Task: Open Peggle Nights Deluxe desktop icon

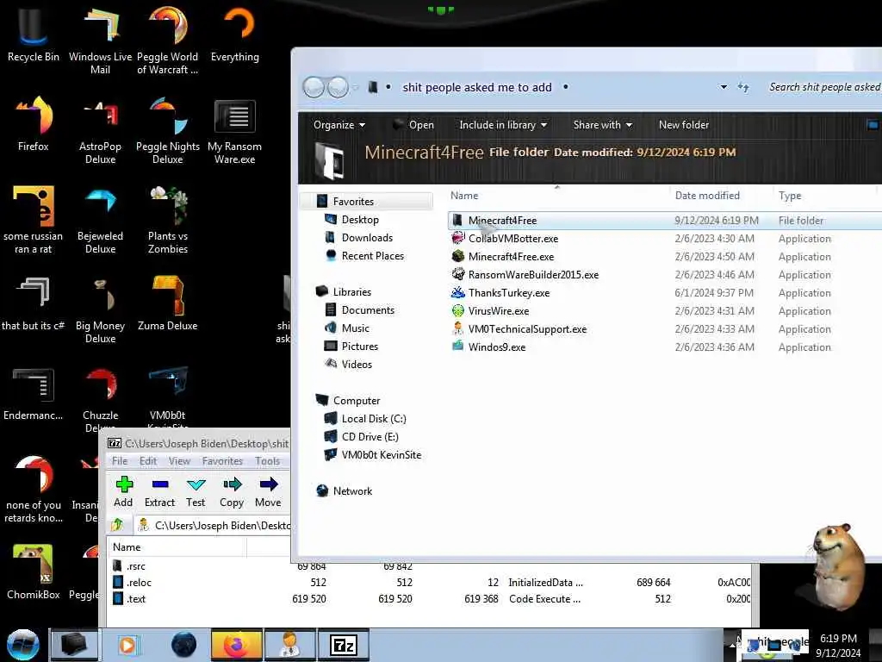Action: coord(168,129)
